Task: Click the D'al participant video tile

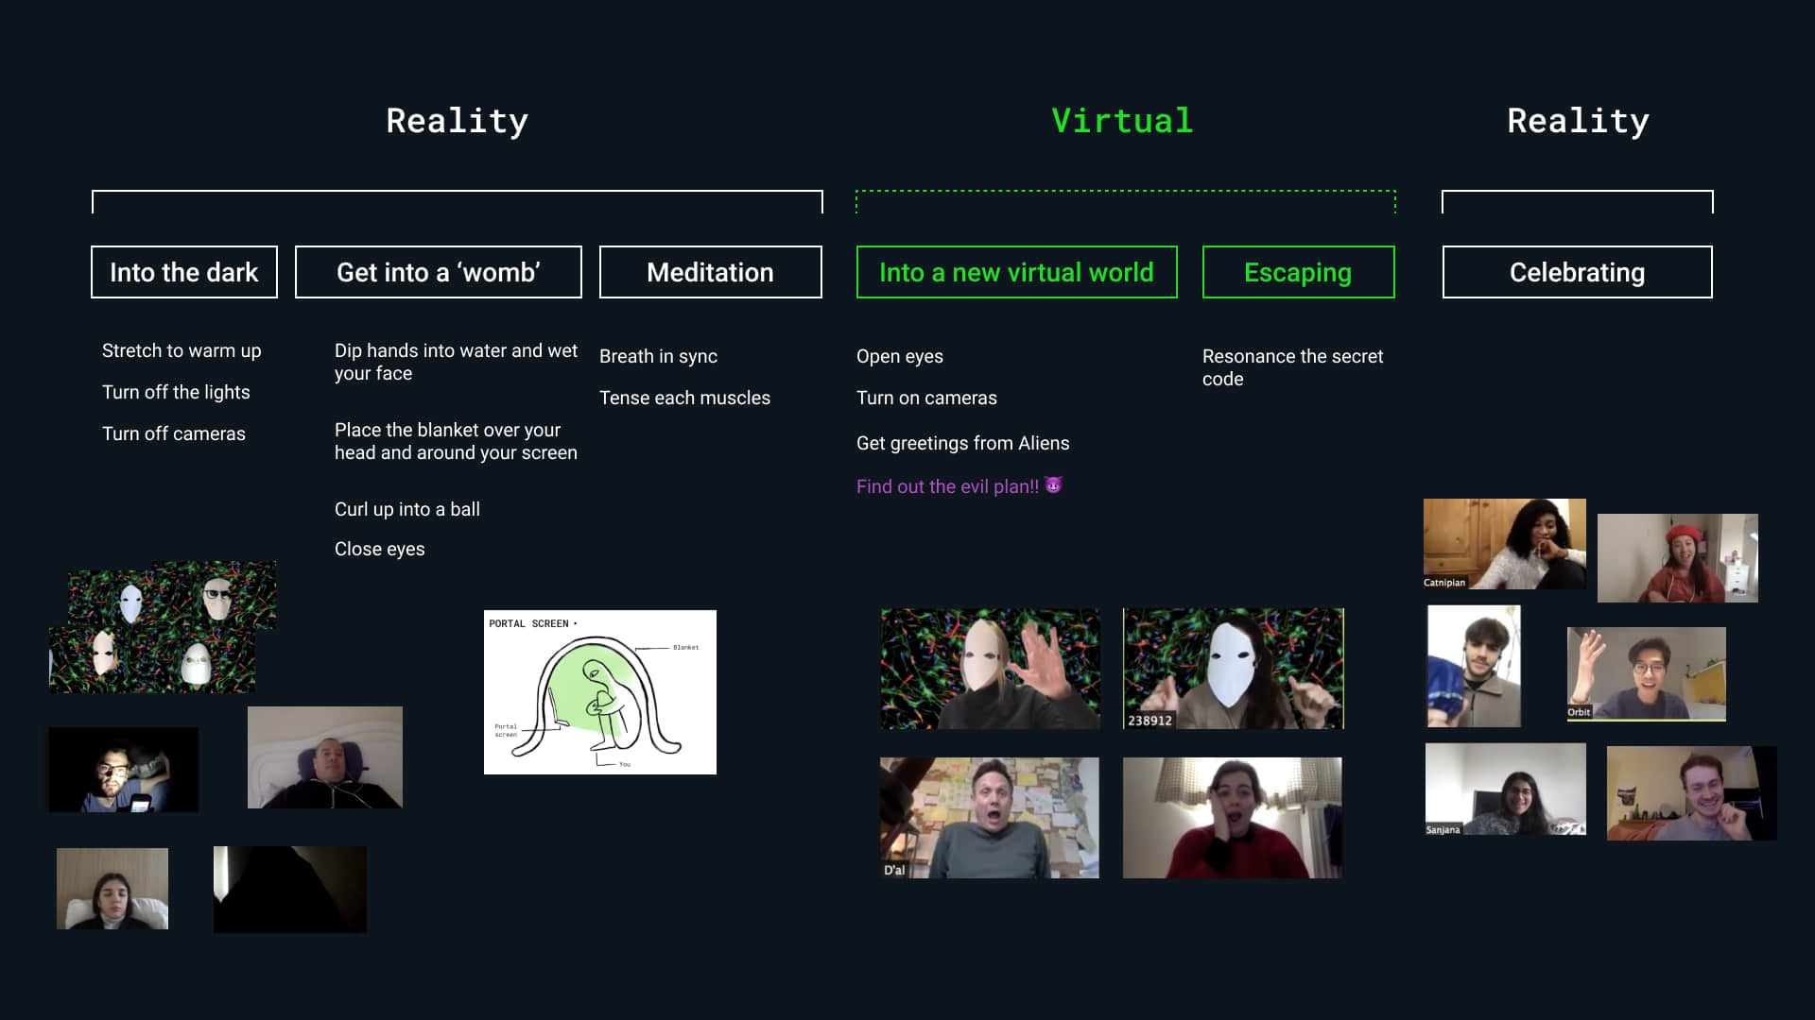Action: (x=987, y=817)
